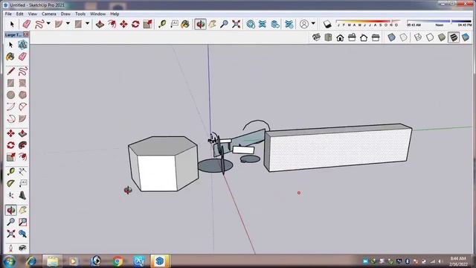The width and height of the screenshot is (476, 268).
Task: Select the Pan hand tool in the top toolbar
Action: [212, 24]
